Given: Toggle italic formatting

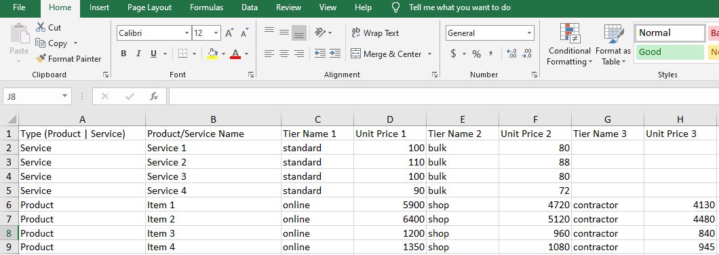Looking at the screenshot, I should 138,54.
